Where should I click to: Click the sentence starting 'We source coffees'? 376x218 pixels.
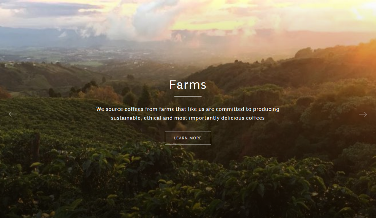tap(188, 113)
